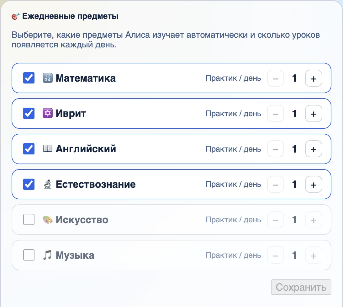This screenshot has height=307, width=343.
Task: Decrease Естествознание practices per day
Action: [x=276, y=184]
